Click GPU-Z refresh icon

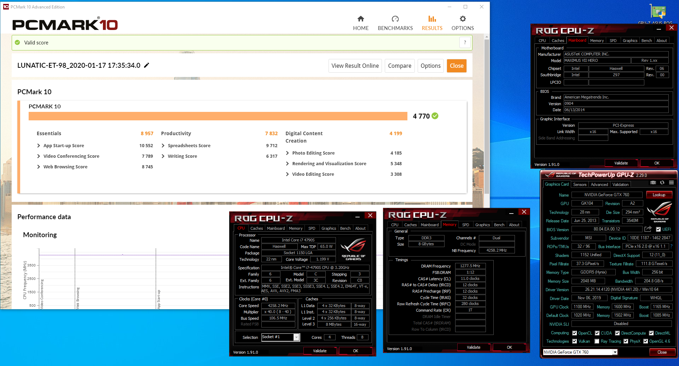[662, 182]
